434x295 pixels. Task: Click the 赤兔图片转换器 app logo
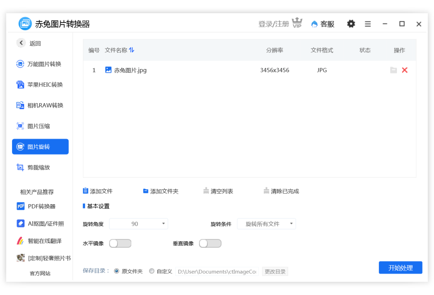[25, 24]
